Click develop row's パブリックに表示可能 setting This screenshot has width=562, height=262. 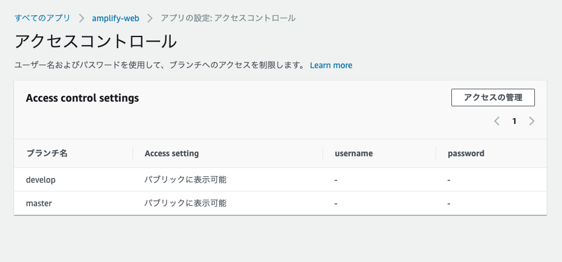click(185, 180)
